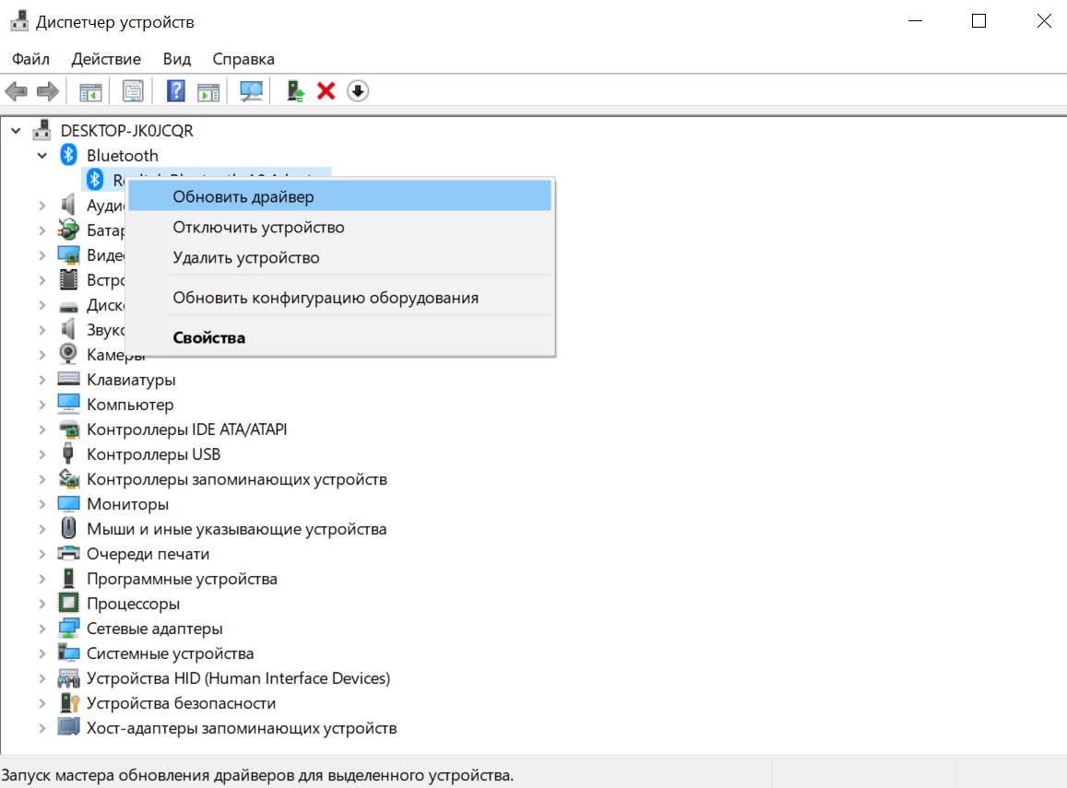Select the Очереди печати tree item
This screenshot has width=1067, height=788.
(148, 553)
